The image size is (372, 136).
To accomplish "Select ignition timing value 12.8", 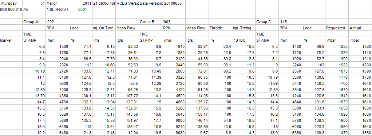I will click(244, 59).
